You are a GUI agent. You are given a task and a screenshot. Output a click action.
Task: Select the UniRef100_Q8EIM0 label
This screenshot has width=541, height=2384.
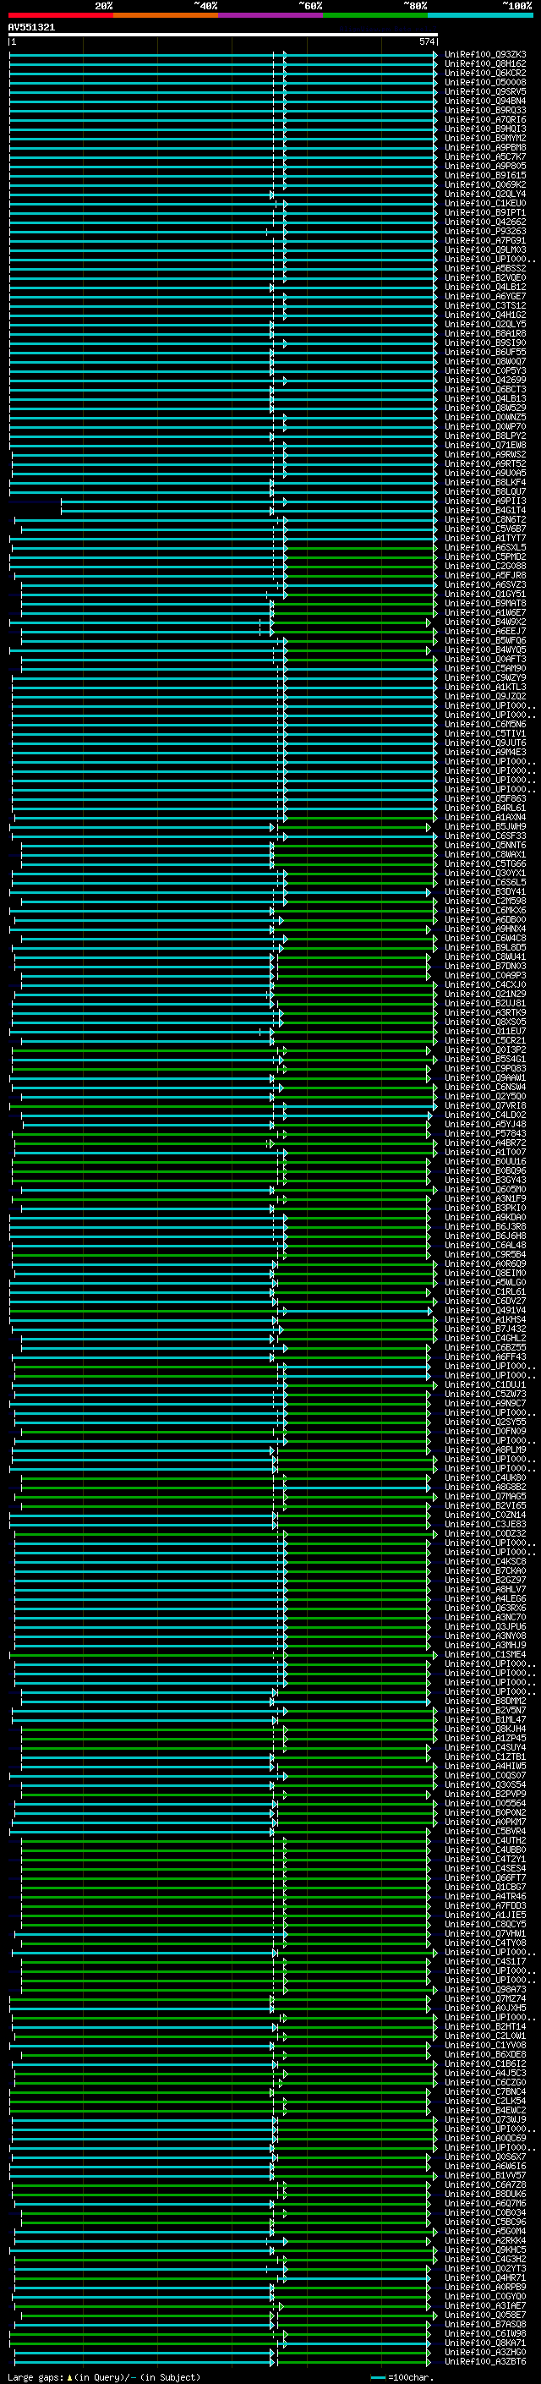pyautogui.click(x=485, y=1274)
